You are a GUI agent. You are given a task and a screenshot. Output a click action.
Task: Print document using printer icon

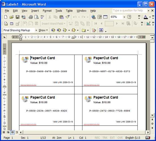click(x=31, y=17)
